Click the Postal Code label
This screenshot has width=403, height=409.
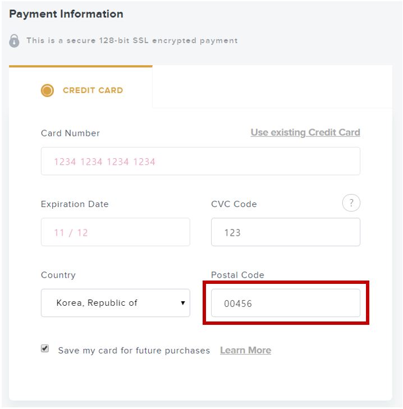237,275
